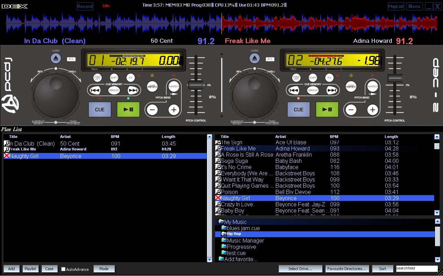Enable the AutoAdvance checkbox

point(63,269)
